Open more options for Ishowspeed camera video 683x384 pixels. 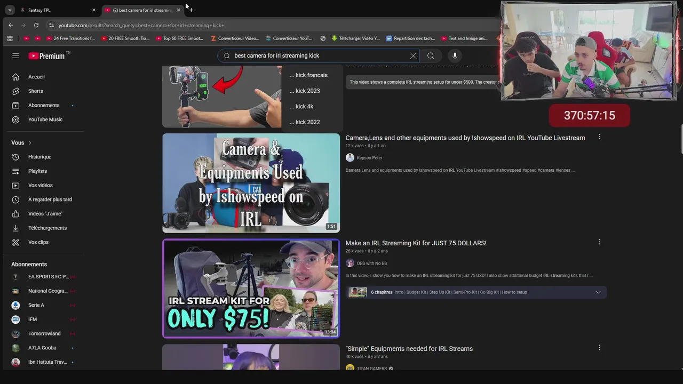click(x=599, y=137)
